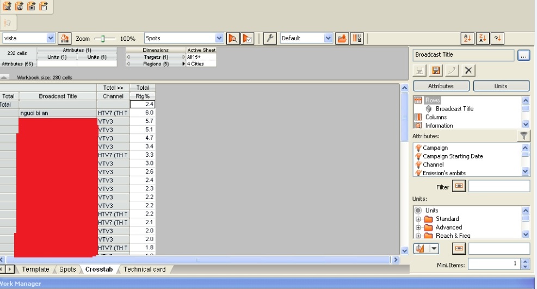Increase the Mini.Items value with up arrow
The image size is (537, 289).
(x=524, y=261)
